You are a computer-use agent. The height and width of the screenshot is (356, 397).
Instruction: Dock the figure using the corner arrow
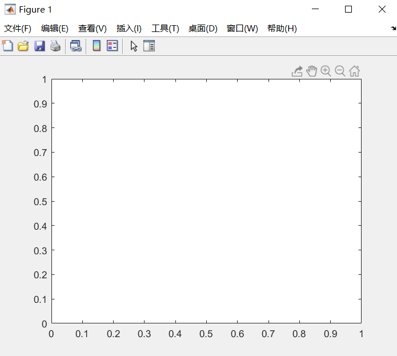pos(394,29)
